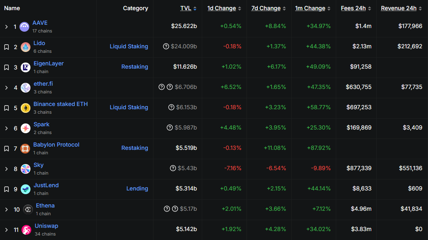Sort table by Fees 24h

(356, 9)
